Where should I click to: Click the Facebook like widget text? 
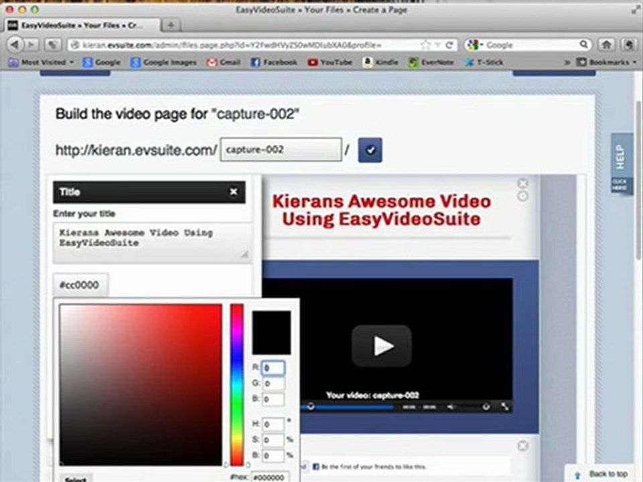[x=374, y=467]
